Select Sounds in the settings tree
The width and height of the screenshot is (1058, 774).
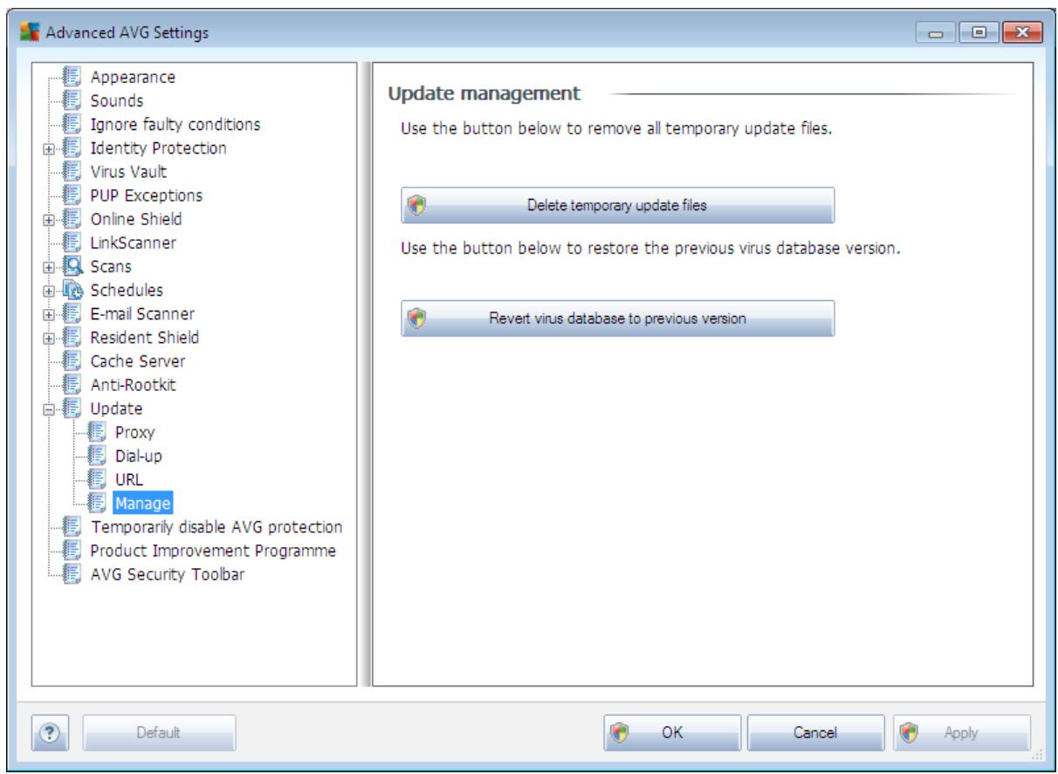point(118,101)
